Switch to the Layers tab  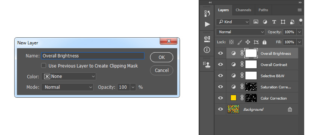[223, 10]
